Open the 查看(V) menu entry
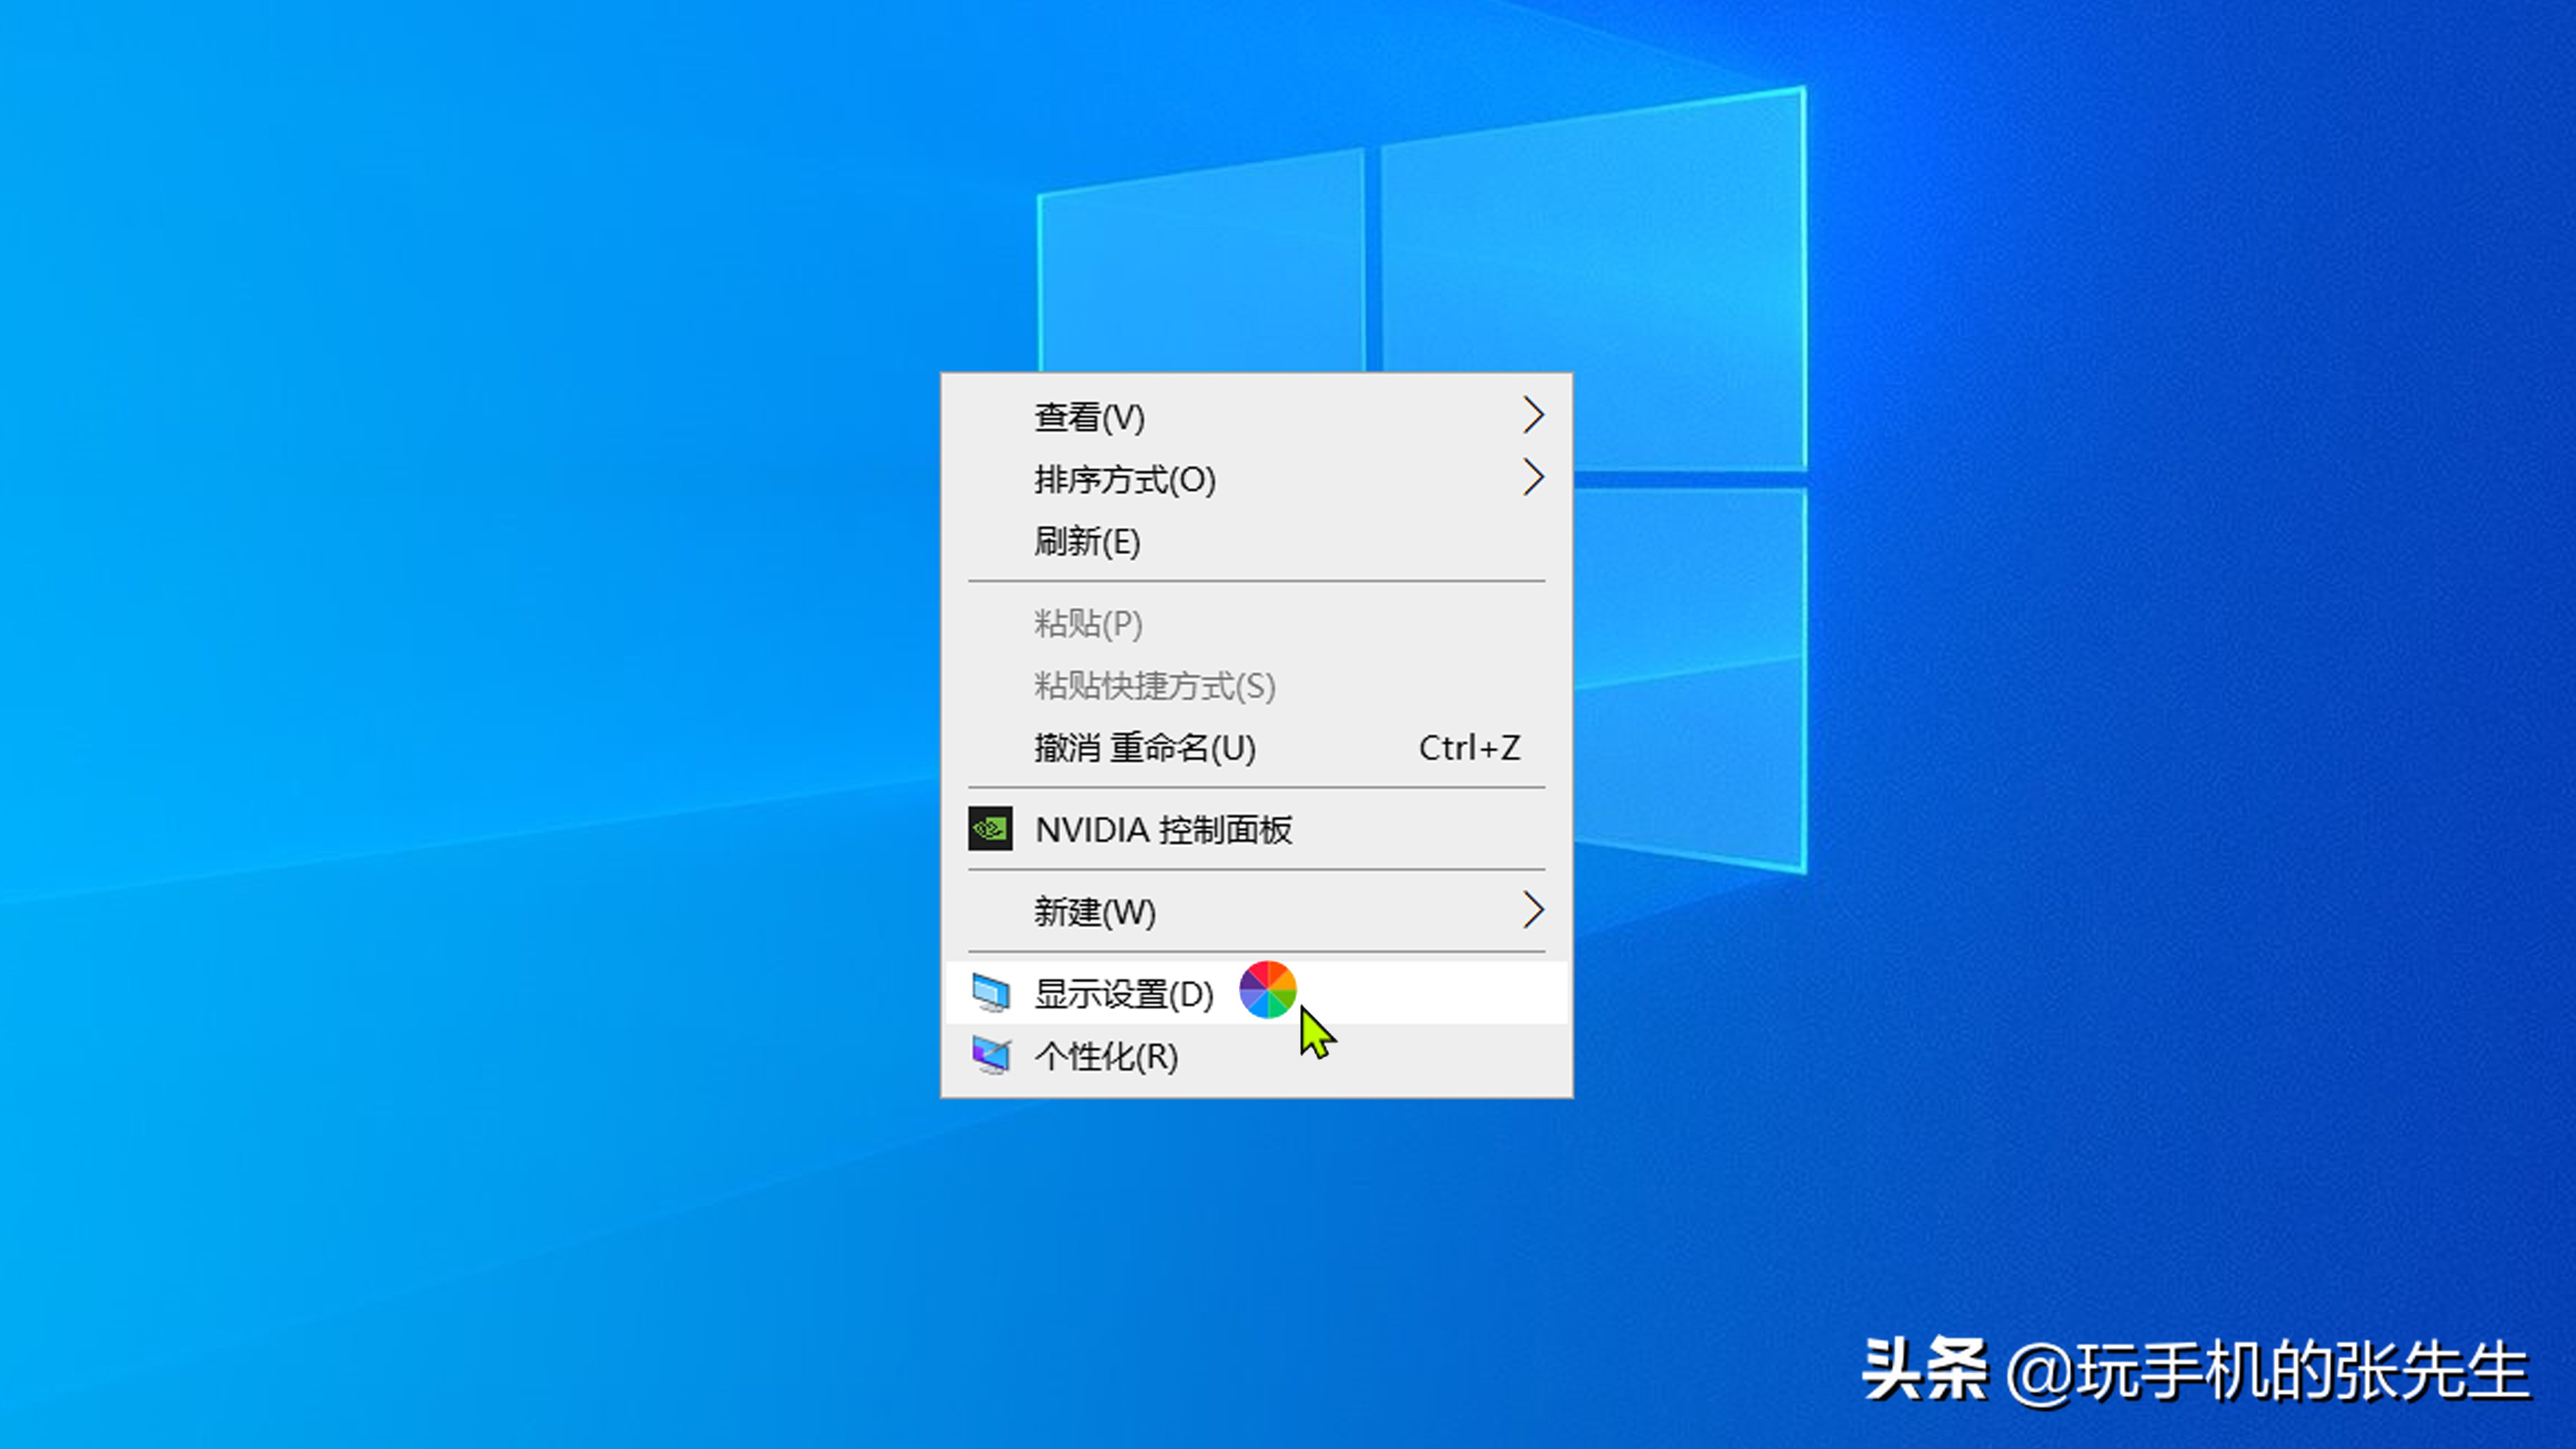Screen dimensions: 2576x1449 click(x=1256, y=416)
